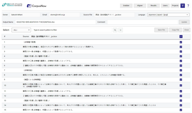
Task: Switch to the Aligner tab
Action: tap(140, 6)
